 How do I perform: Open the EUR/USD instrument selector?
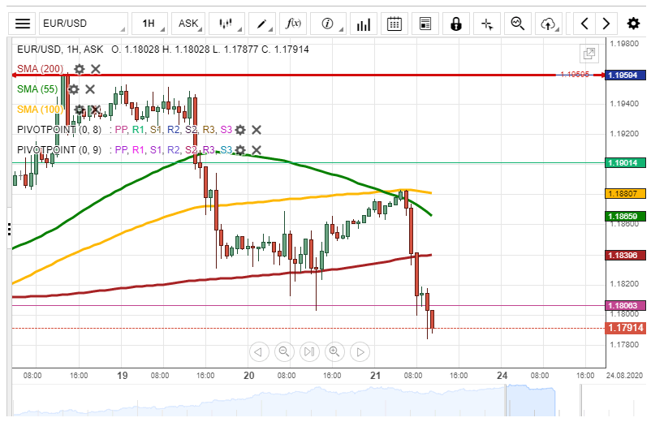(x=83, y=24)
